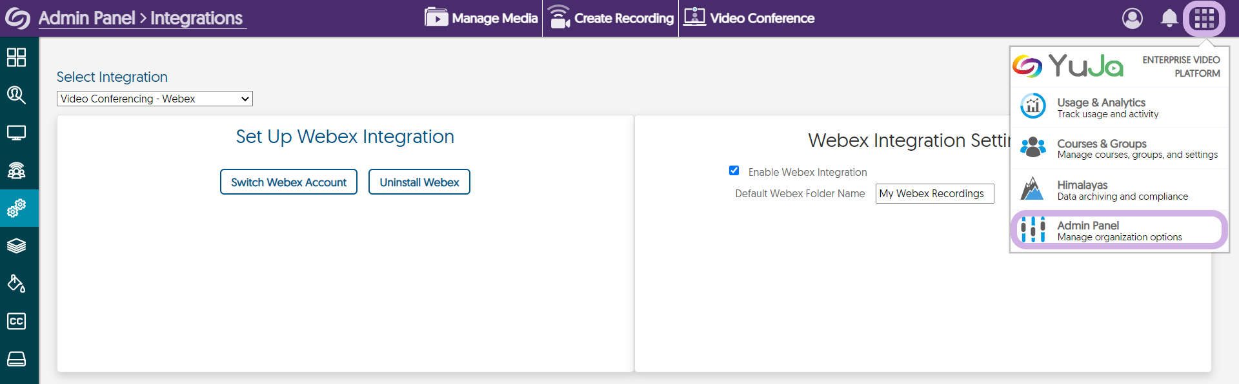1239x384 pixels.
Task: Open the paint bucket branding icon
Action: pos(16,283)
